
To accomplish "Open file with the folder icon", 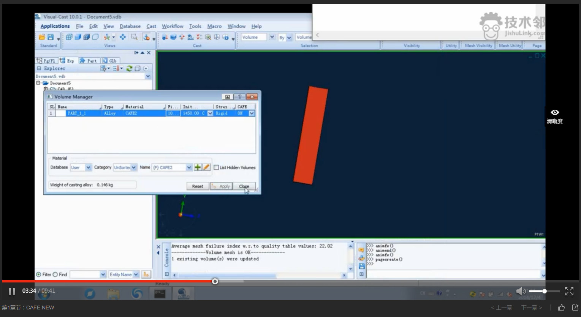I will (42, 37).
